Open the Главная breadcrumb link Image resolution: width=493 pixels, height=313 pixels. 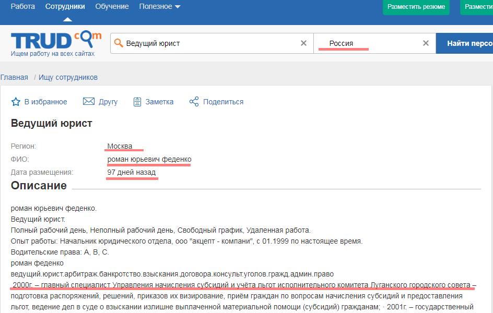point(14,77)
